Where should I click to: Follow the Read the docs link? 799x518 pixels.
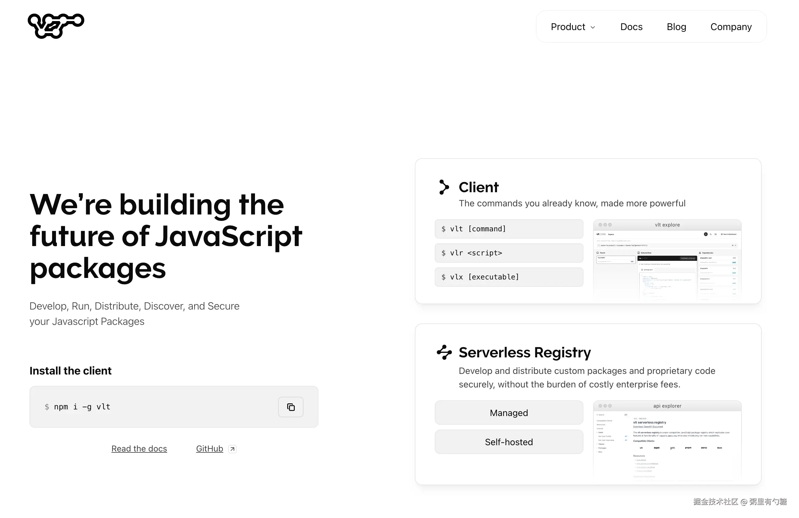(139, 449)
